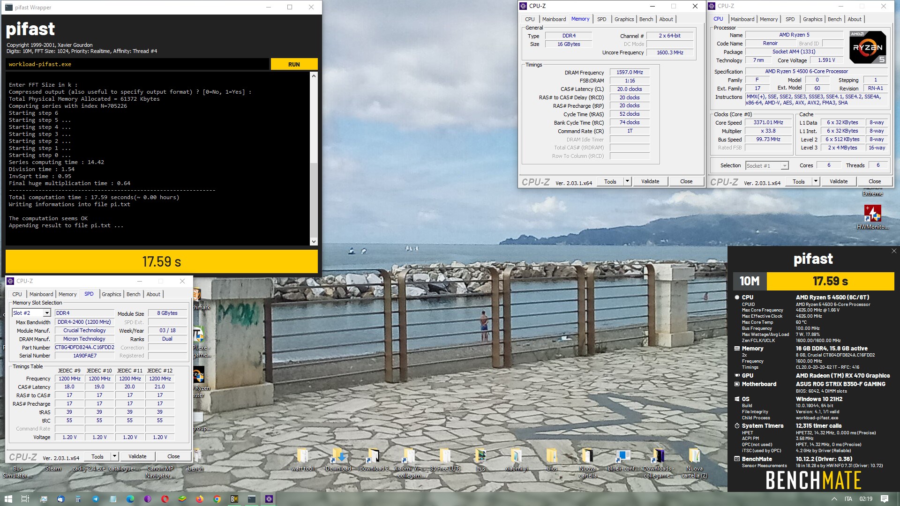Click the pifast console scroll-down arrow

pos(314,242)
